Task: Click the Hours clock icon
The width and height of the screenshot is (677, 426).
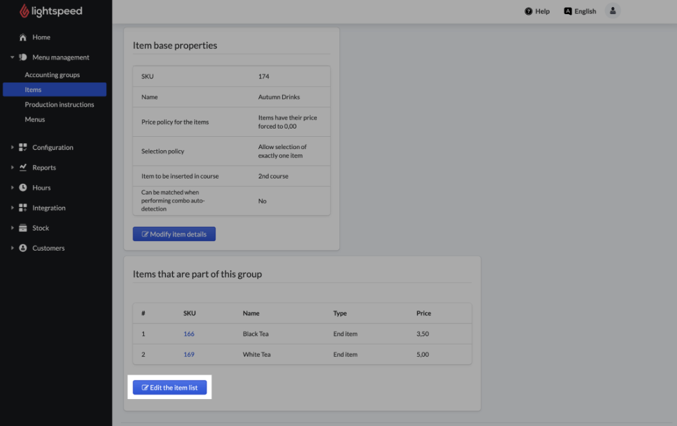Action: [23, 188]
